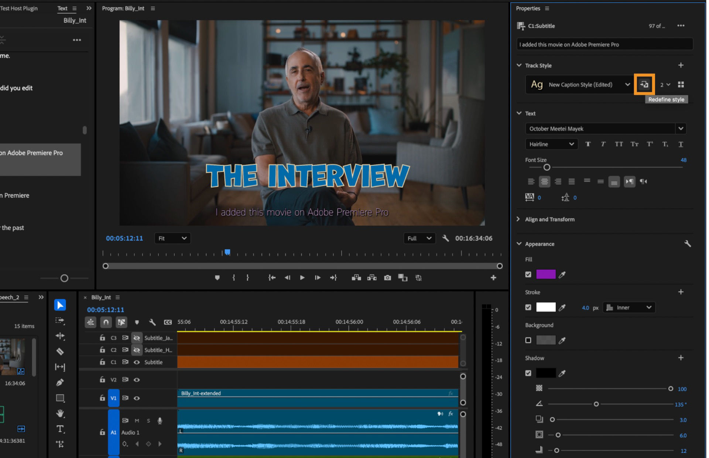Collapse the Appearance section
The image size is (709, 458).
518,244
